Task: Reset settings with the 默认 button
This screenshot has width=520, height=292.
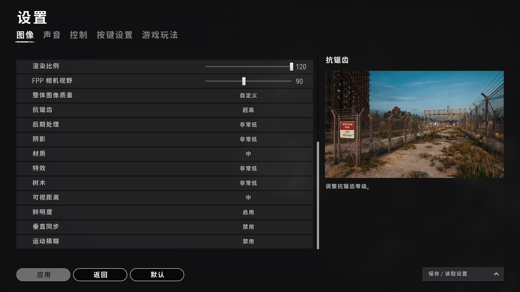Action: (157, 275)
